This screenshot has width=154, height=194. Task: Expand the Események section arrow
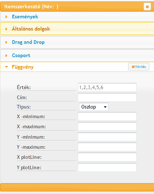(x=6, y=17)
